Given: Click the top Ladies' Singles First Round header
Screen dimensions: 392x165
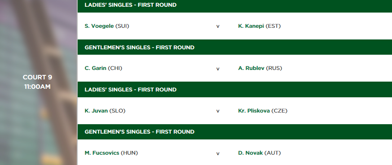Looking at the screenshot, I should 235,5.
